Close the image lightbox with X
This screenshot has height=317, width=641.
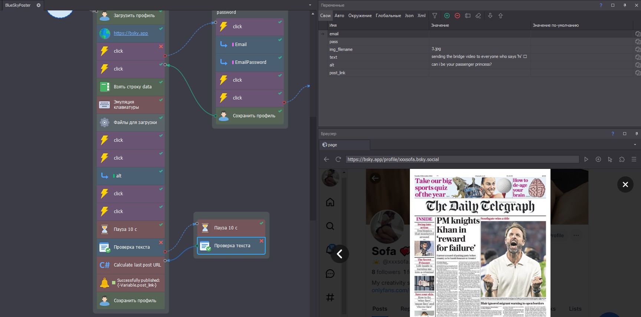pyautogui.click(x=625, y=184)
